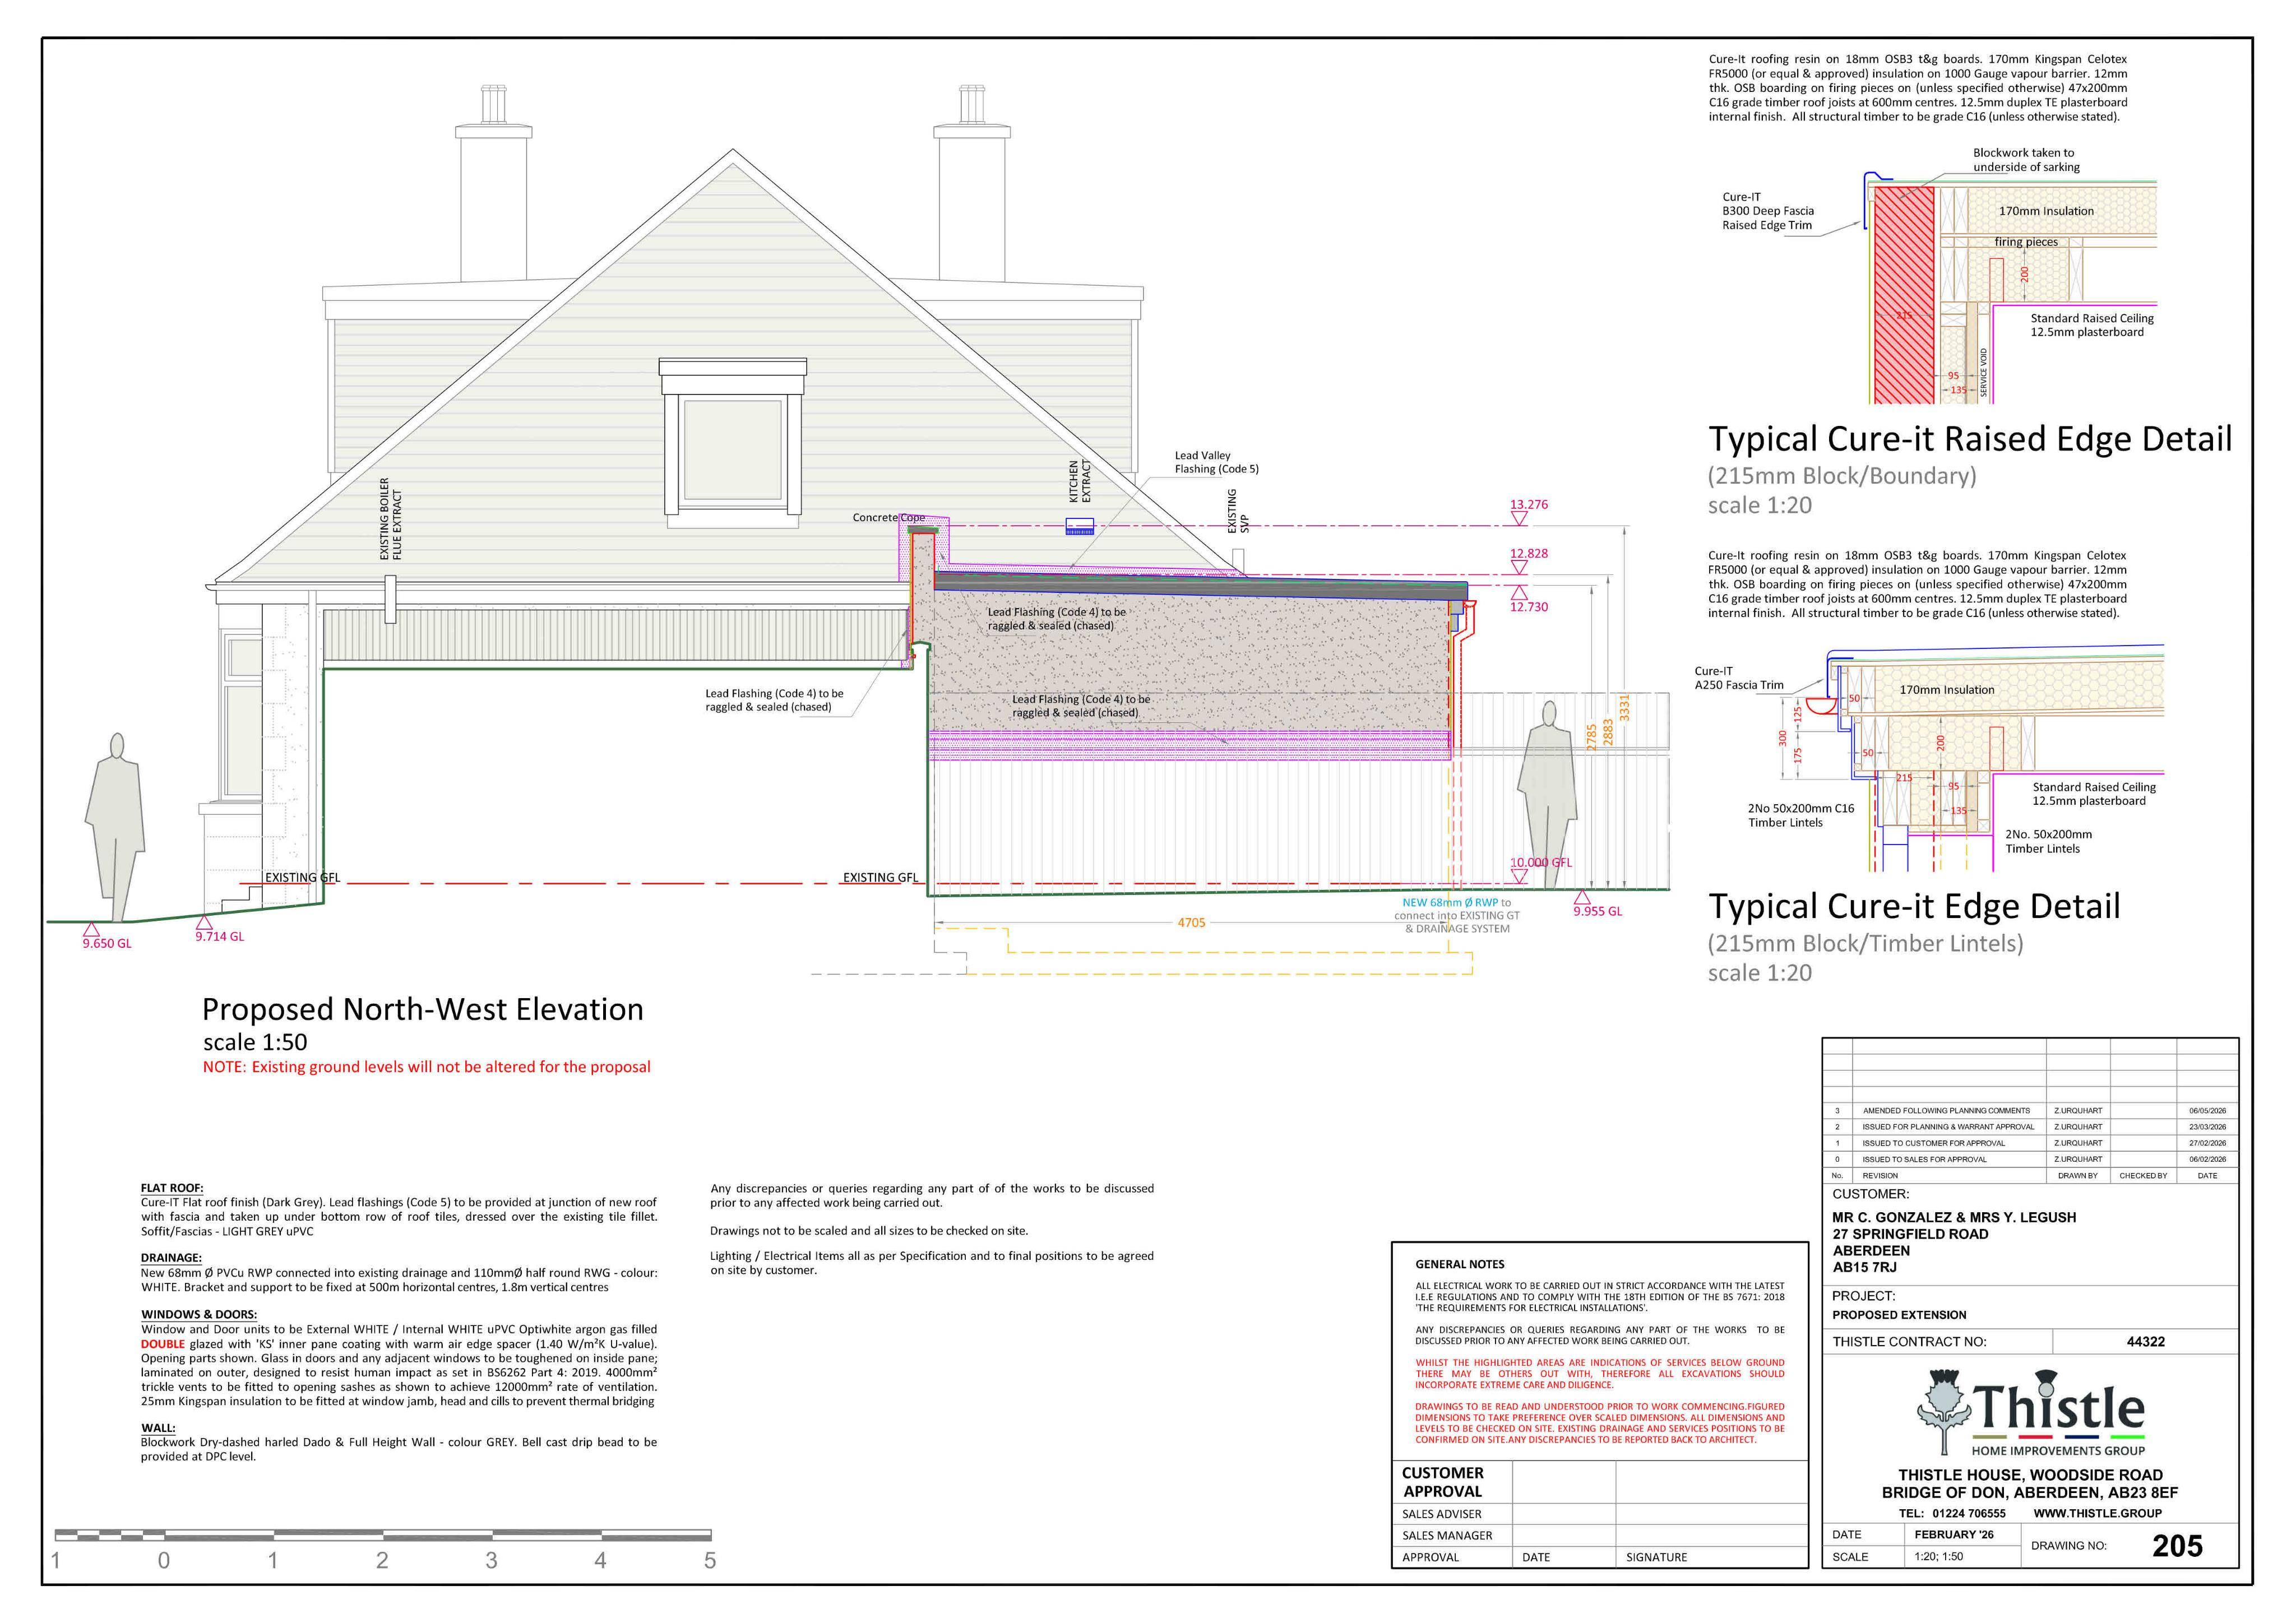Click the '12.828' level value

tap(1528, 553)
